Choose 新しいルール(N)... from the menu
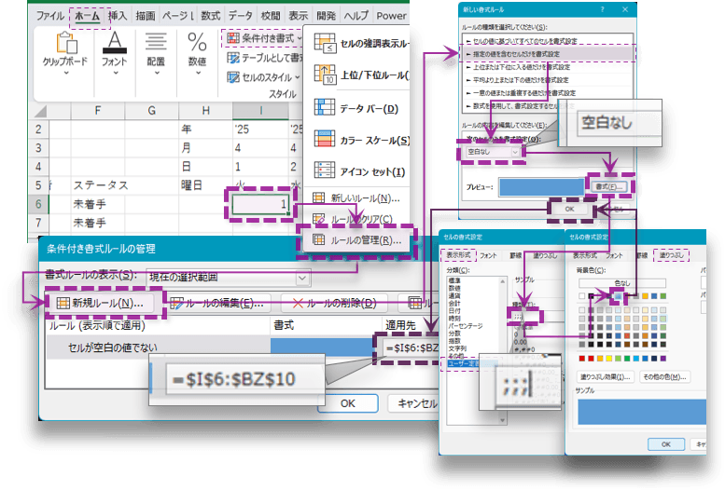Image resolution: width=725 pixels, height=490 pixels. point(356,198)
